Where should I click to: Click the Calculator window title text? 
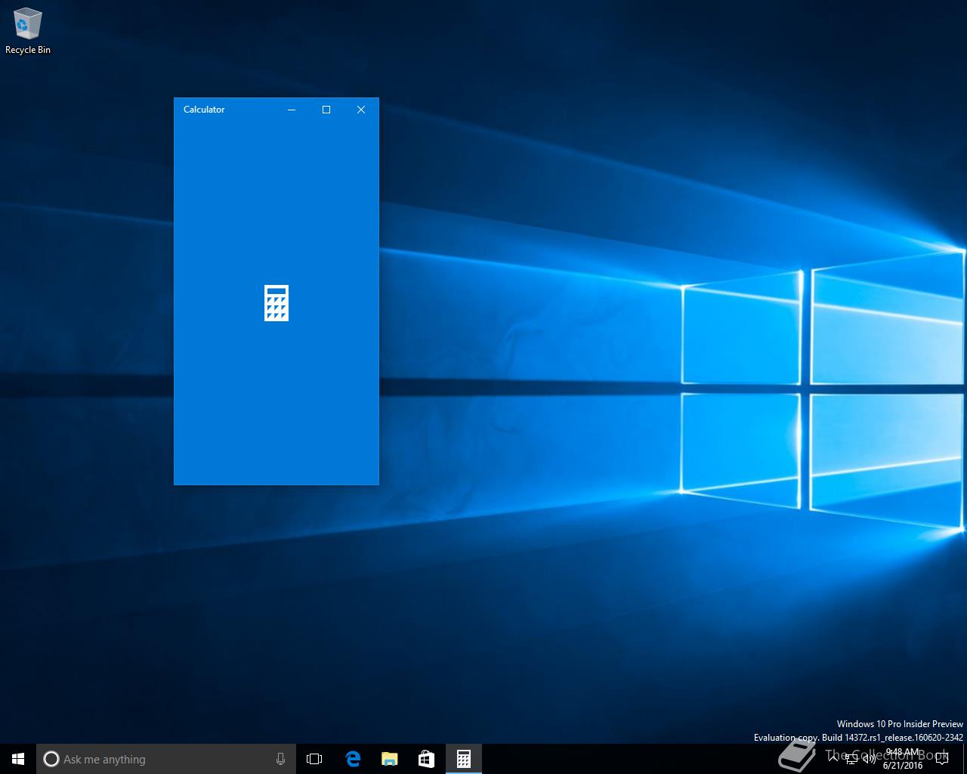click(204, 110)
